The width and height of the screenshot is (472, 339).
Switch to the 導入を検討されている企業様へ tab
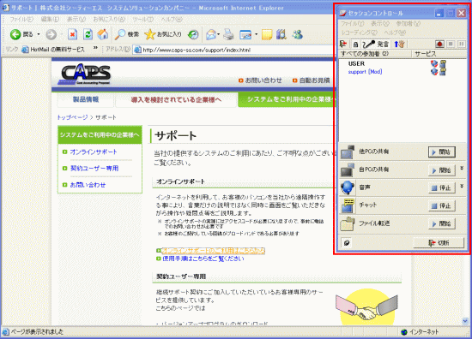click(176, 99)
